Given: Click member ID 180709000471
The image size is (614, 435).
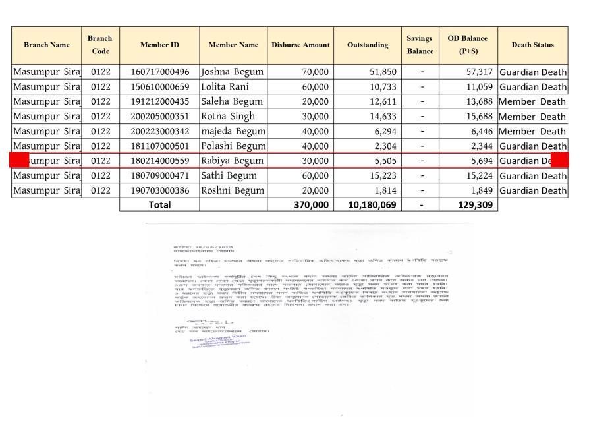Looking at the screenshot, I should 160,175.
